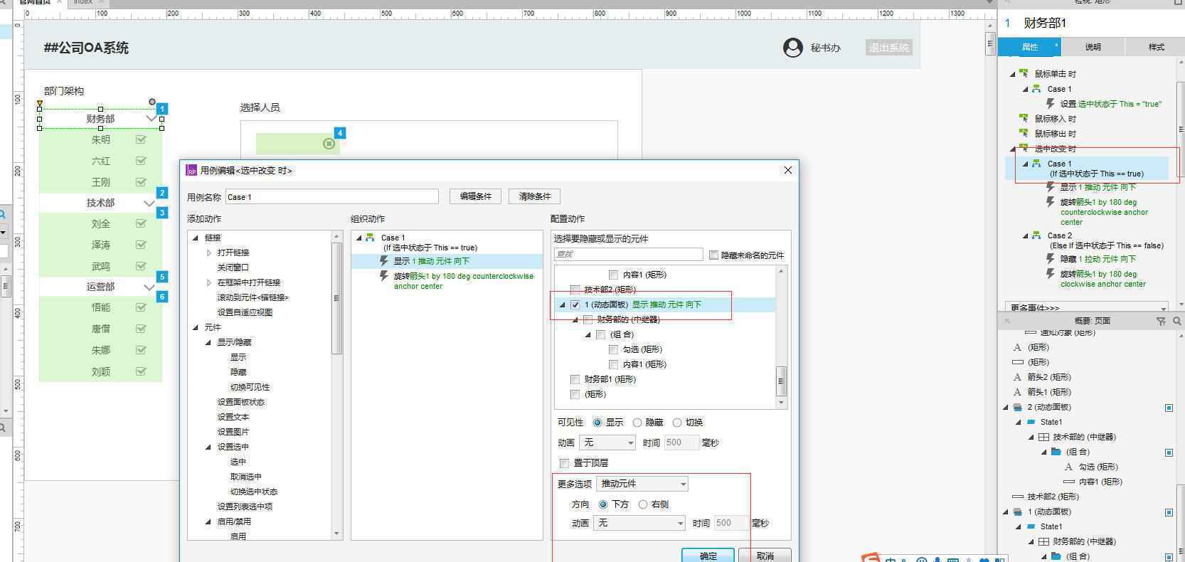Collapse the 选中改变 时 event in inspector
1185x562 pixels.
point(1013,149)
